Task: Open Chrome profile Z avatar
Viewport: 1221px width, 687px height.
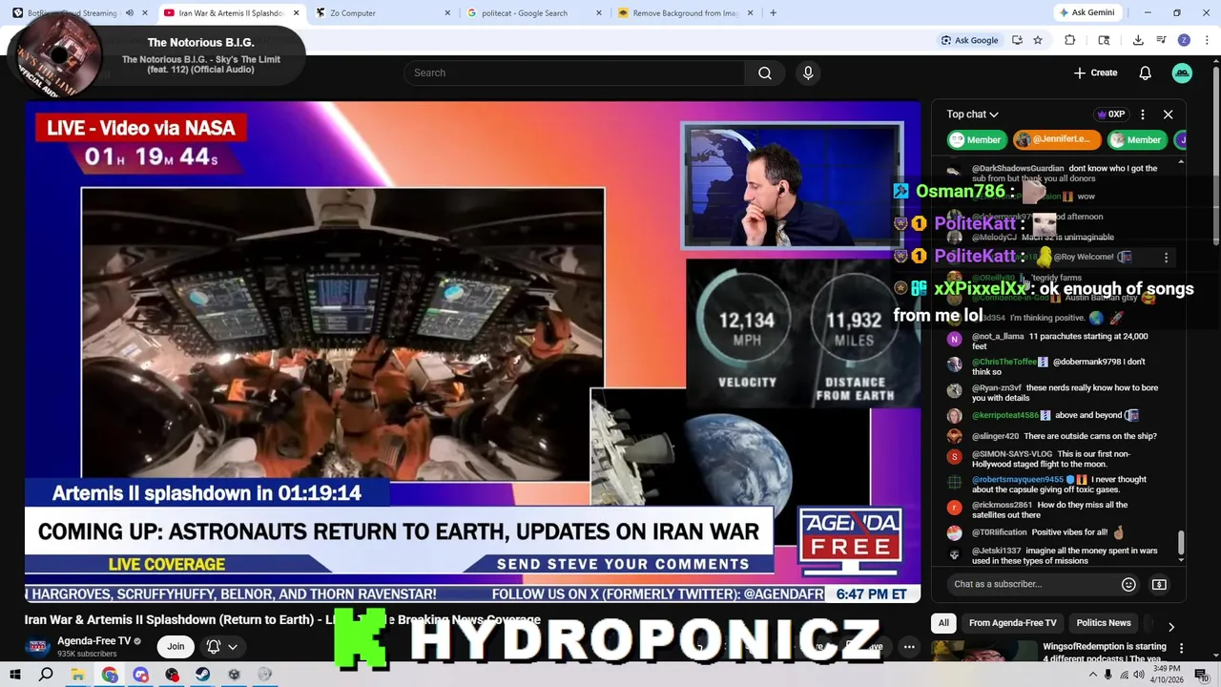Action: point(1184,40)
